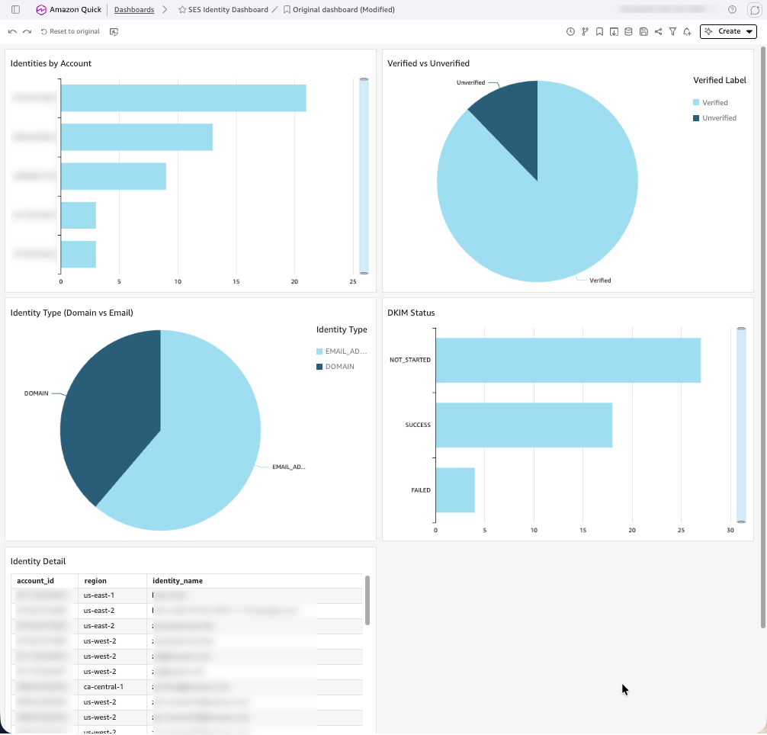Viewport: 767px width, 735px height.
Task: Open the branch/version icon in toolbar
Action: click(585, 31)
